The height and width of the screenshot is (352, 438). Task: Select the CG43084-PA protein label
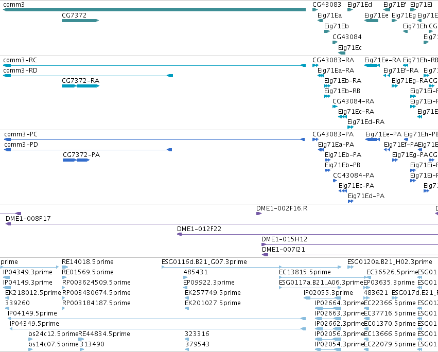click(354, 175)
